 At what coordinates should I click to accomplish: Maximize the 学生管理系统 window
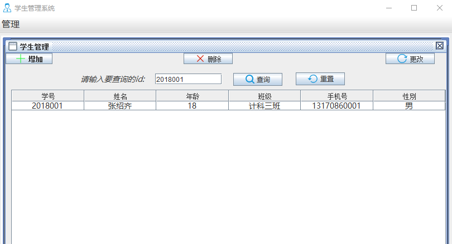tap(414, 8)
